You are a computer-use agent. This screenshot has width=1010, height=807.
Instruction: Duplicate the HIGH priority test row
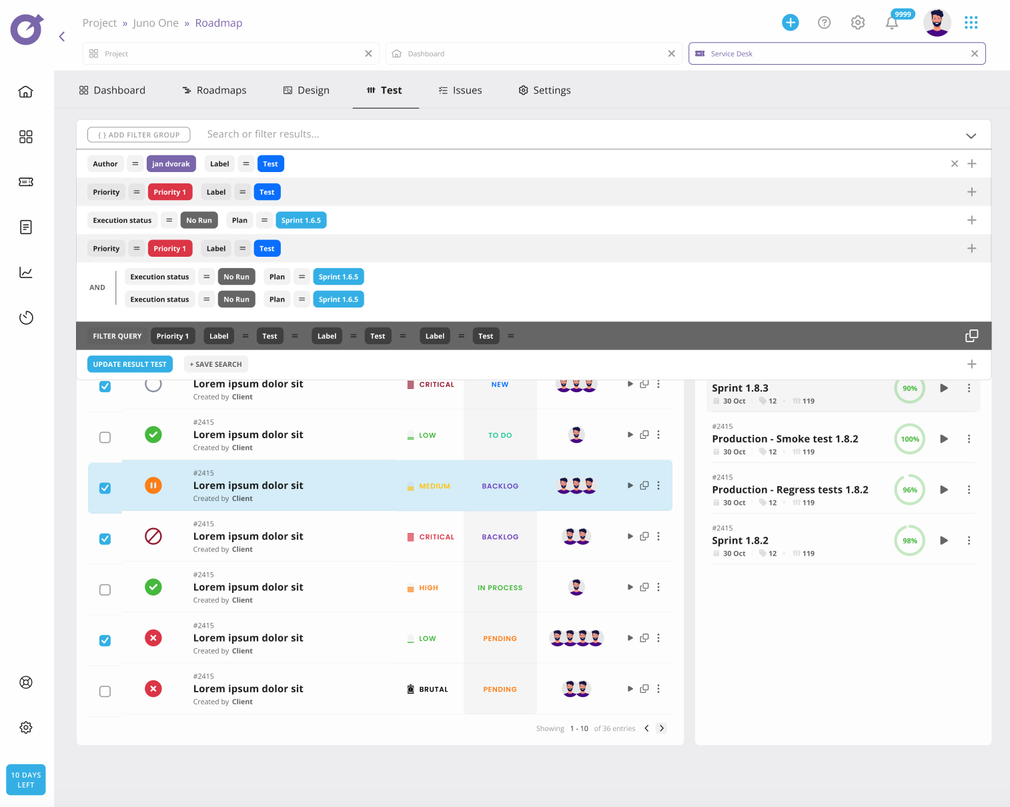(644, 588)
